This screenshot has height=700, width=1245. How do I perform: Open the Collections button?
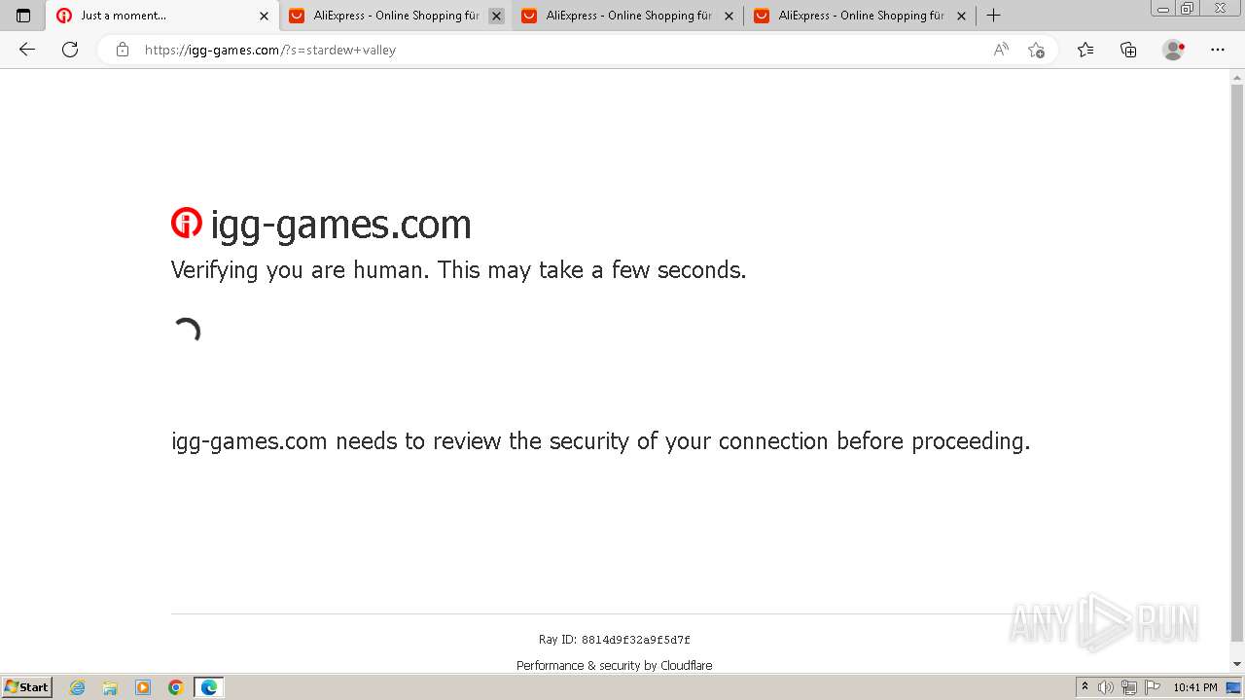click(1128, 50)
